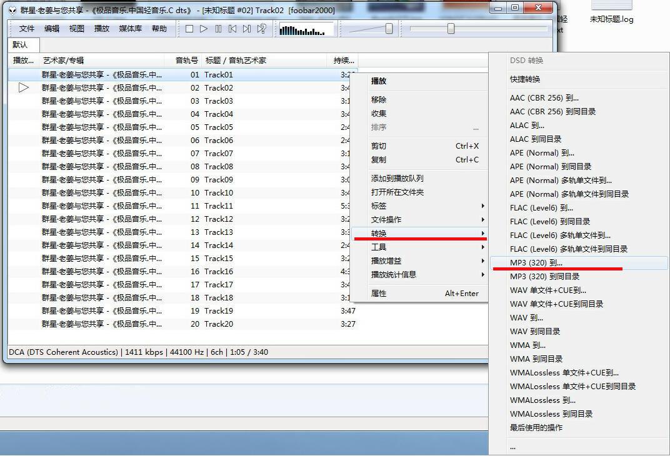Select the Track02 playlist row

(x=183, y=88)
